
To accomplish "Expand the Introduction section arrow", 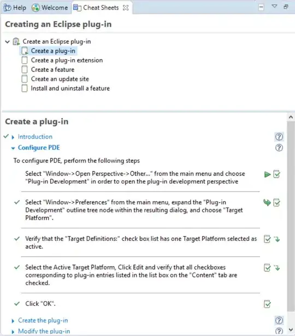I will [x=13, y=137].
